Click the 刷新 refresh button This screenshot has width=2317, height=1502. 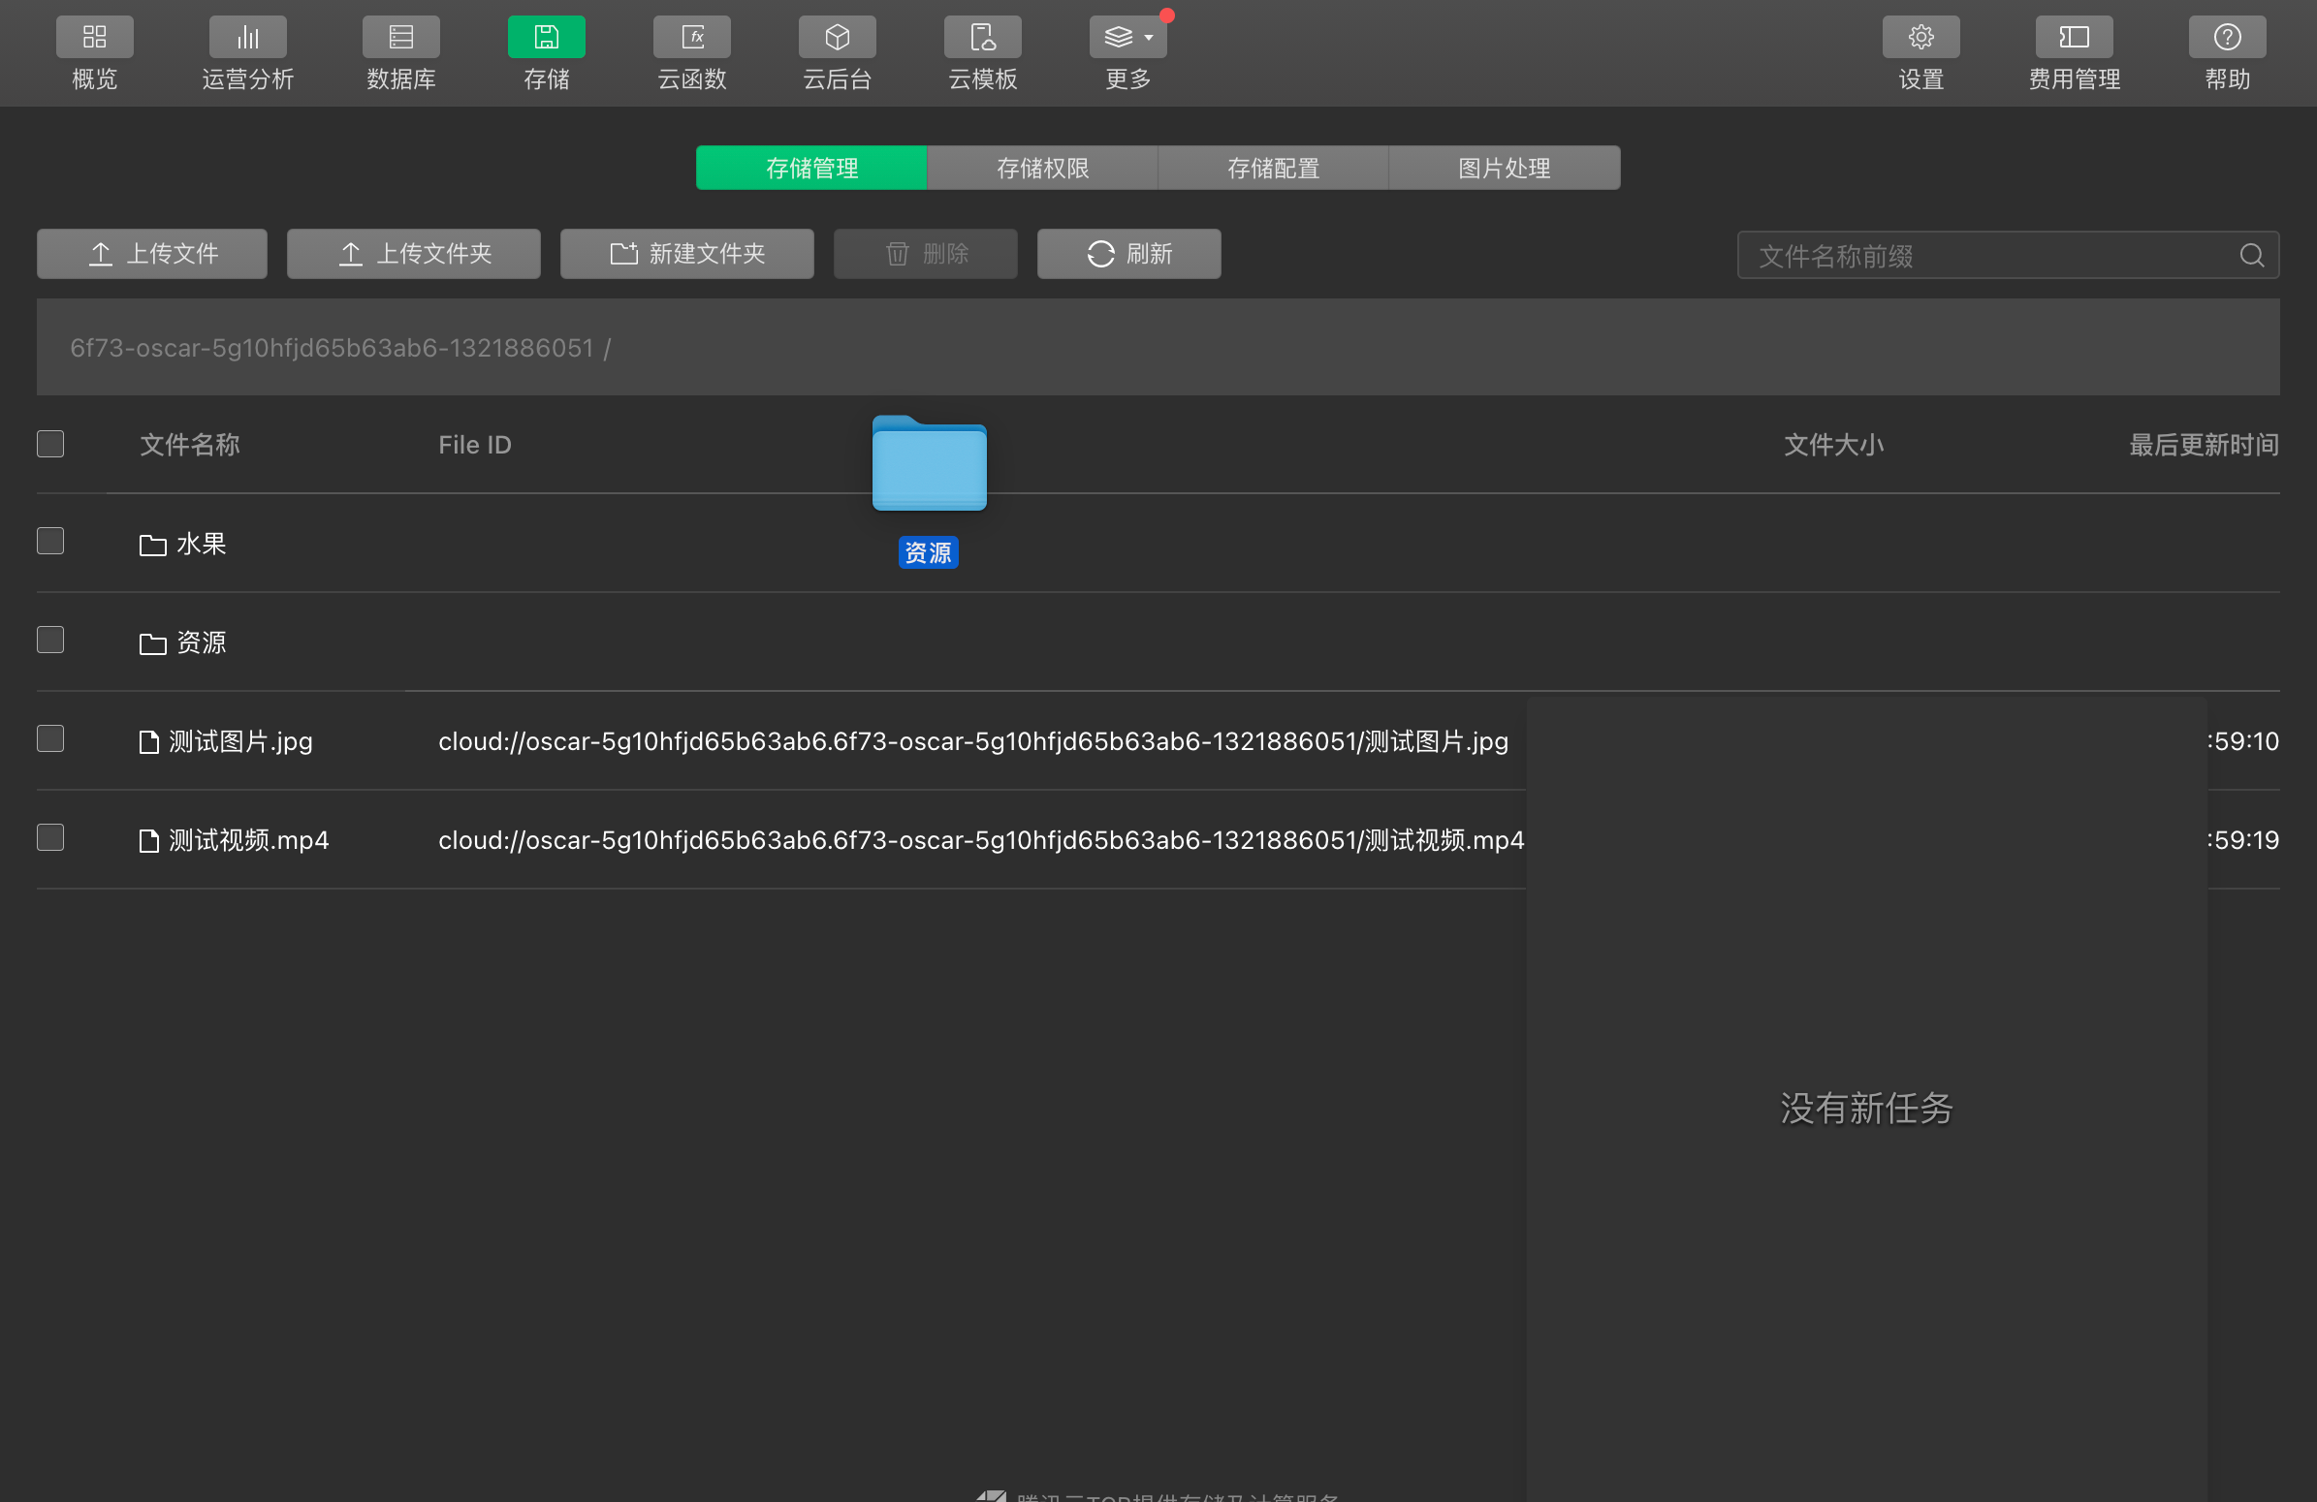[x=1128, y=254]
